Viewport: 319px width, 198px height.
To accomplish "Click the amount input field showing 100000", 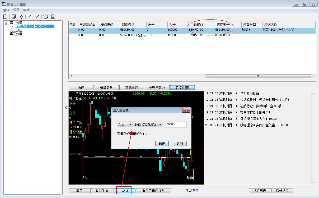I will (175, 125).
